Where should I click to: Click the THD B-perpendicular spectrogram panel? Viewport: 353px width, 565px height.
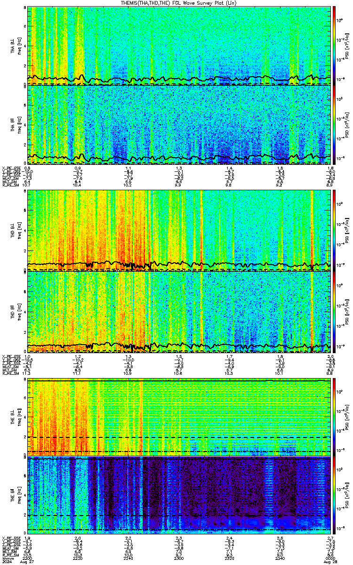click(x=179, y=230)
